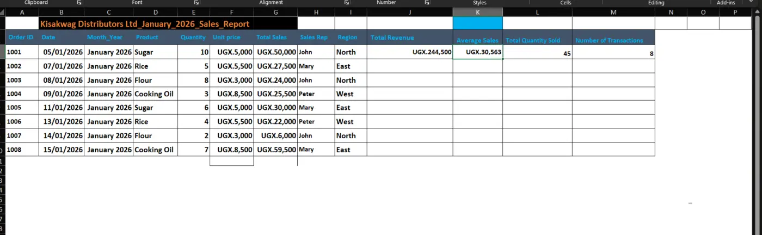Select the Average Sales header cell
This screenshot has width=762, height=235.
point(478,38)
